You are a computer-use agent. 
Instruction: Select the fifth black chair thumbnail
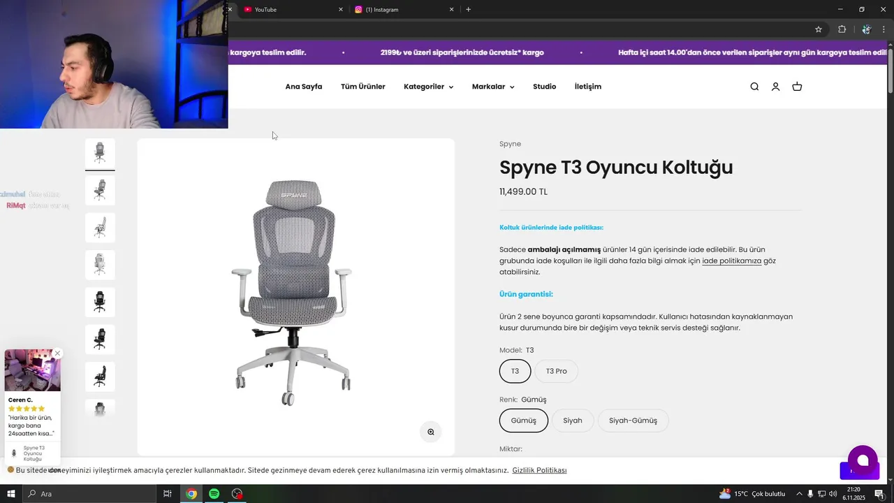(100, 302)
